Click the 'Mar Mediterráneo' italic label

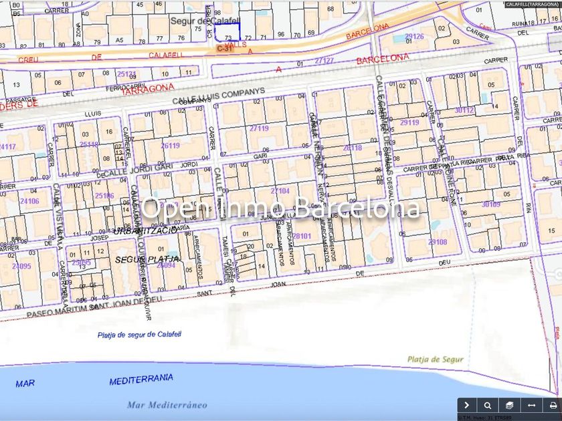(167, 405)
